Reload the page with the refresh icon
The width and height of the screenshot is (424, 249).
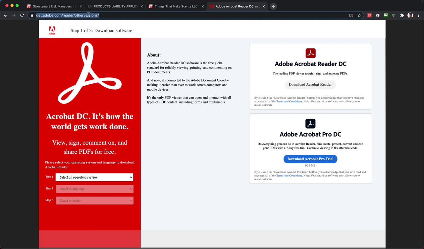(x=22, y=15)
